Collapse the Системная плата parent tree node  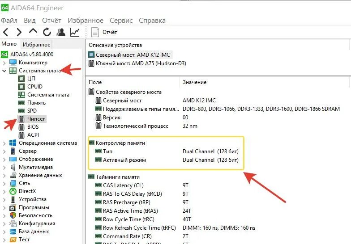point(4,71)
